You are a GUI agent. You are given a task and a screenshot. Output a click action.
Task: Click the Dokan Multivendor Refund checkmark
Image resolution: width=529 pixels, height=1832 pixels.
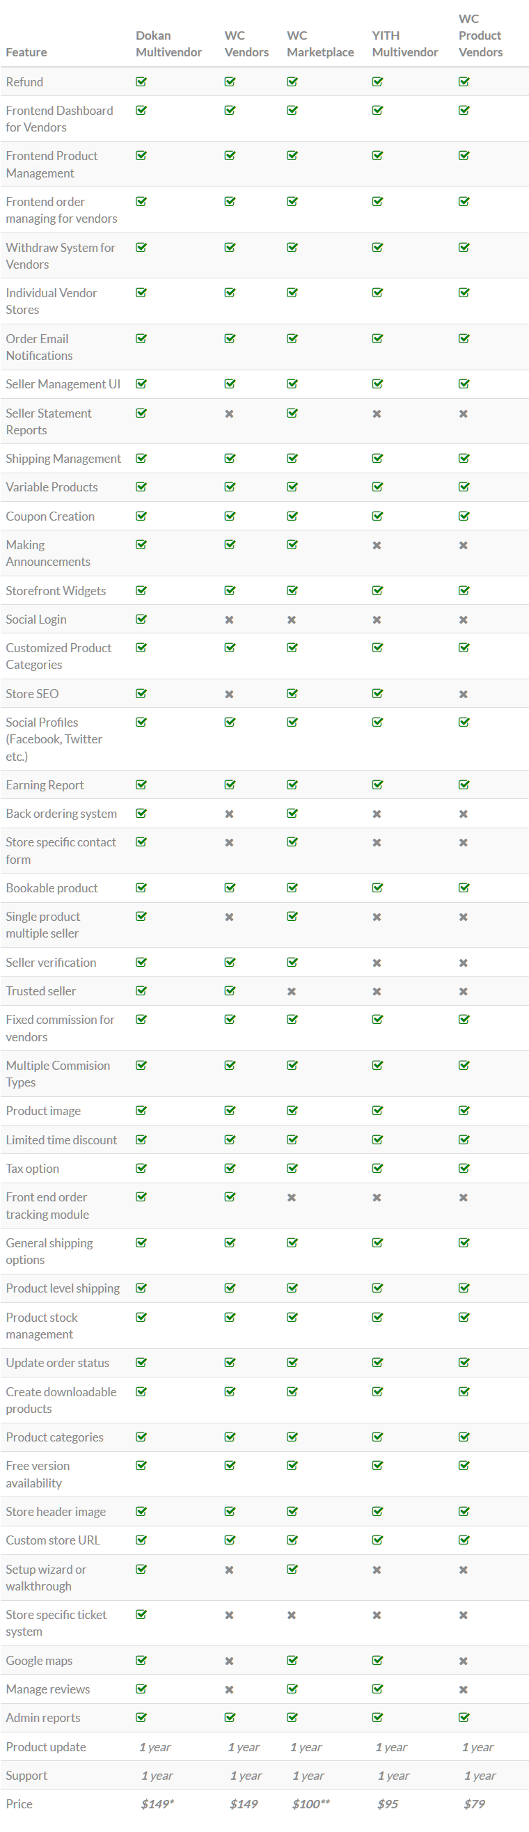[x=141, y=82]
